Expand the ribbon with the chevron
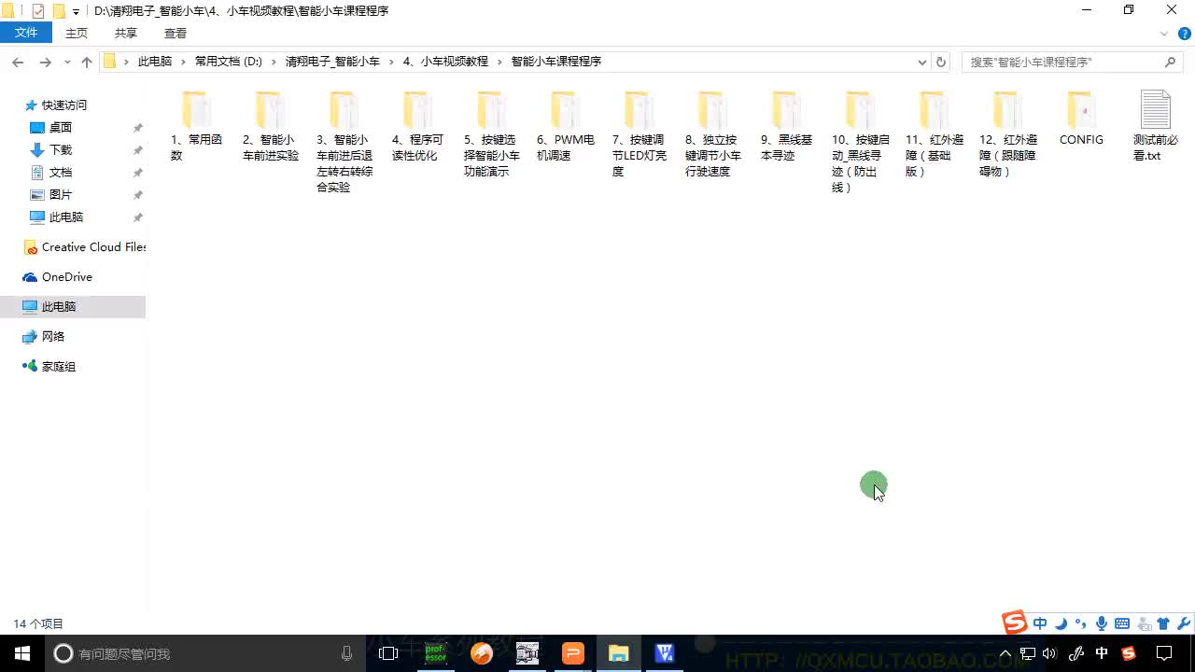This screenshot has width=1195, height=672. (x=1164, y=34)
